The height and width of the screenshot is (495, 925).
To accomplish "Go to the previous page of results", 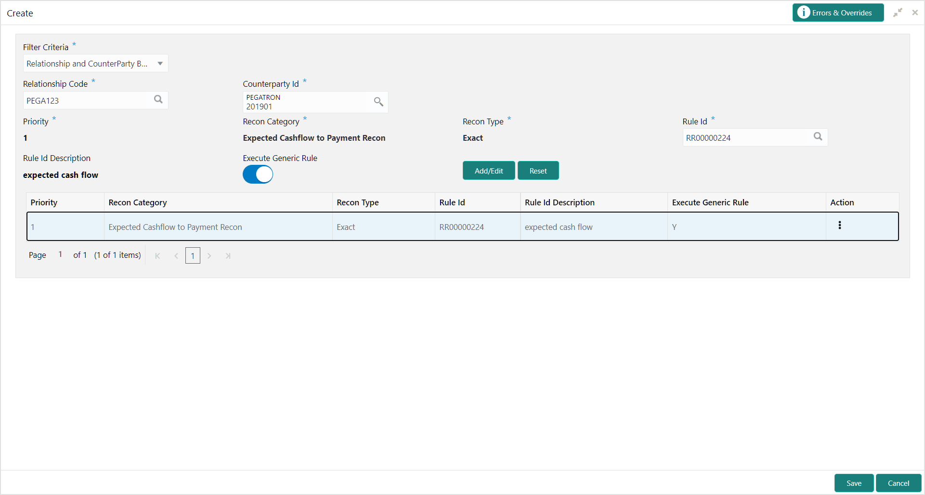I will tap(176, 256).
